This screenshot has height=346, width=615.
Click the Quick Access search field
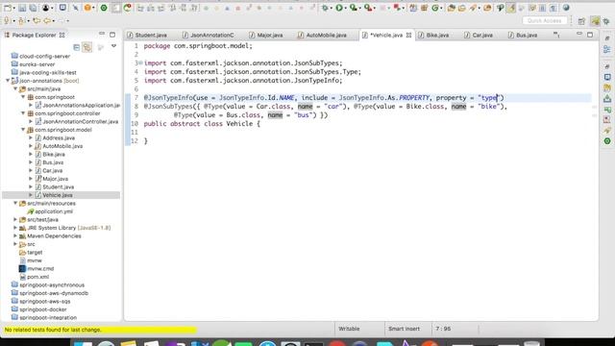[545, 20]
